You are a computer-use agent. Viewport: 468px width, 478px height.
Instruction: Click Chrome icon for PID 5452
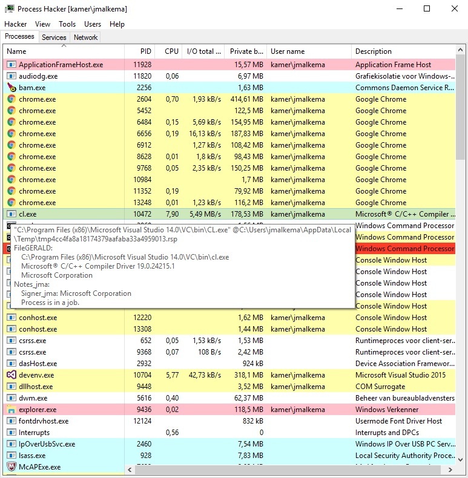pyautogui.click(x=12, y=111)
